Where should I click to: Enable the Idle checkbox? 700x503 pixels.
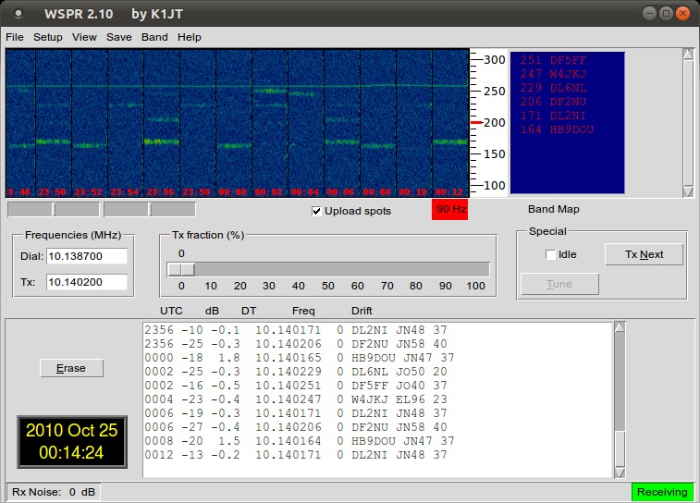click(x=550, y=254)
